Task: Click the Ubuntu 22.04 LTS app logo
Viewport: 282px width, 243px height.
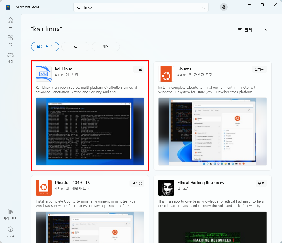Action: (x=44, y=188)
